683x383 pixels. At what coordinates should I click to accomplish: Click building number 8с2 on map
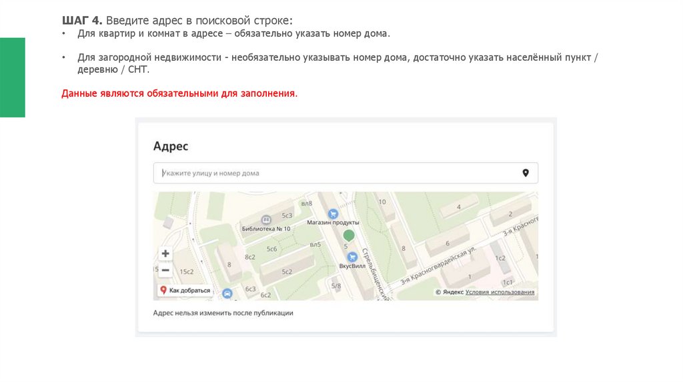pyautogui.click(x=250, y=257)
